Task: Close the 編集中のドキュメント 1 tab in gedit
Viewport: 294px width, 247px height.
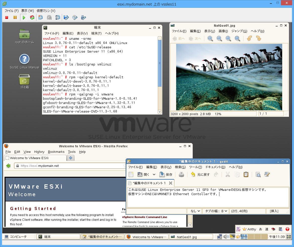Action: pyautogui.click(x=170, y=183)
